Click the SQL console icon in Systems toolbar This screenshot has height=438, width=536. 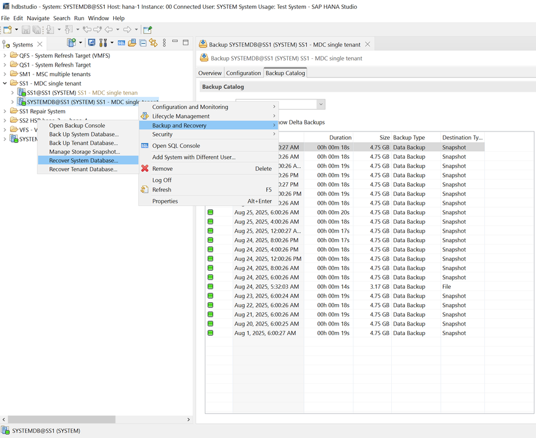click(x=121, y=43)
